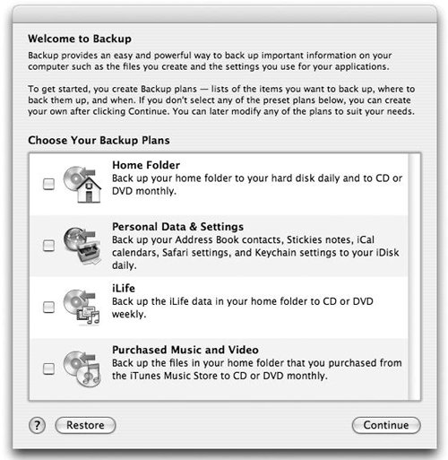Select the Home Folder plan title
The width and height of the screenshot is (448, 460).
tap(146, 165)
